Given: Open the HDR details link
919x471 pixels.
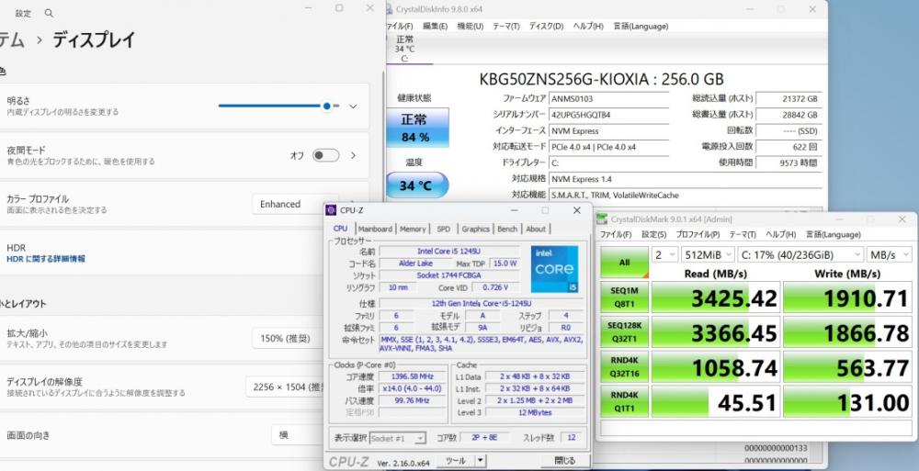Looking at the screenshot, I should pyautogui.click(x=46, y=259).
